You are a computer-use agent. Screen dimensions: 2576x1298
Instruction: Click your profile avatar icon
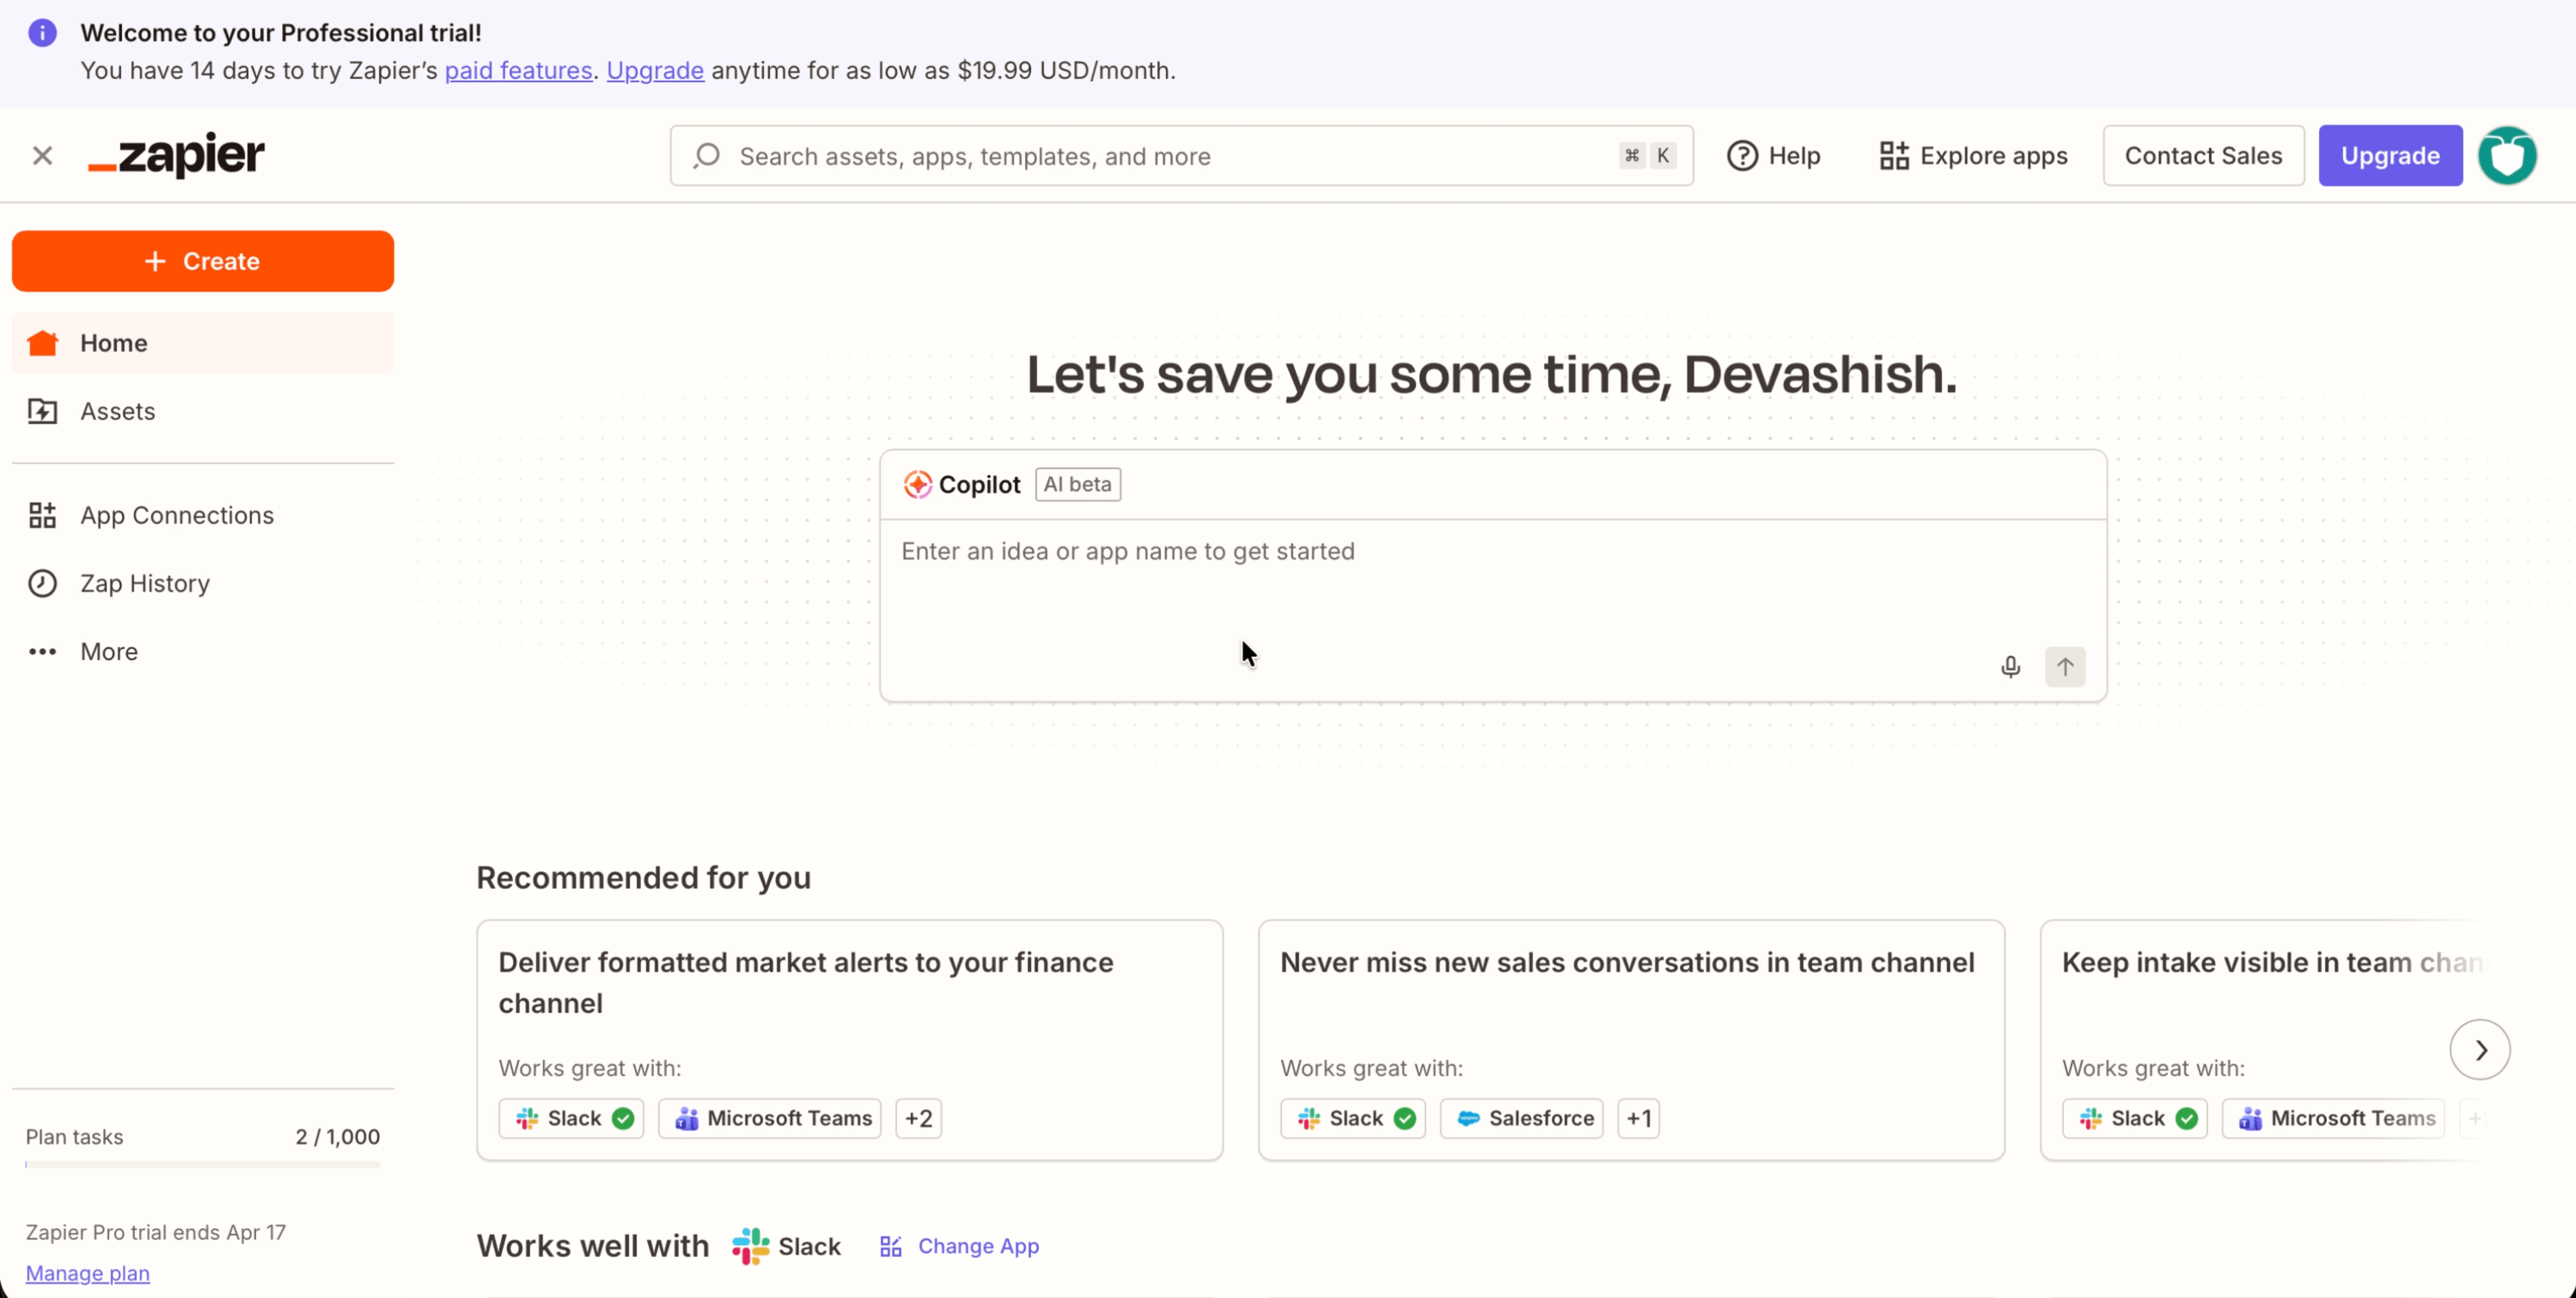pyautogui.click(x=2508, y=155)
